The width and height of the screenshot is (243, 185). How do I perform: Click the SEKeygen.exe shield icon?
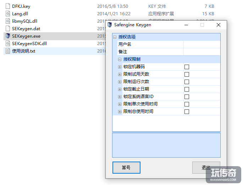tap(8, 36)
